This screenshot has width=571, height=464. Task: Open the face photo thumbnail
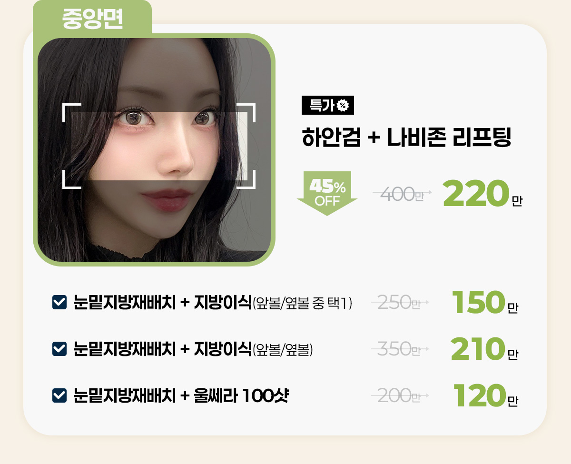pos(154,150)
